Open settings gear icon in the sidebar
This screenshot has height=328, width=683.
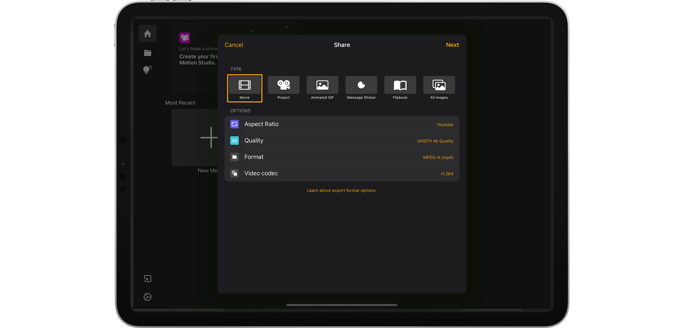(x=148, y=297)
